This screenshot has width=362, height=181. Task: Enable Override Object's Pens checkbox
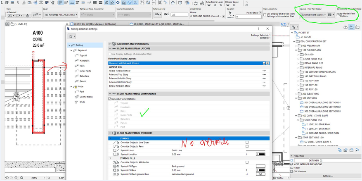click(x=247, y=146)
